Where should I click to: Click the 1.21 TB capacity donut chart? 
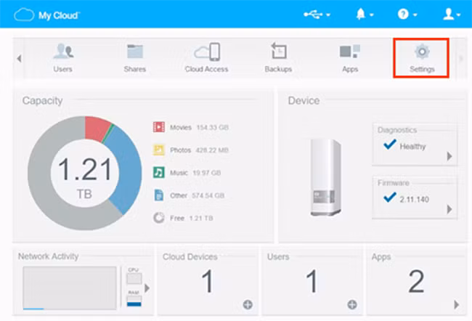coord(84,173)
